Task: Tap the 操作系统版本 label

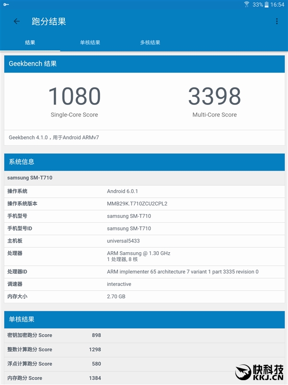Action: click(x=22, y=204)
